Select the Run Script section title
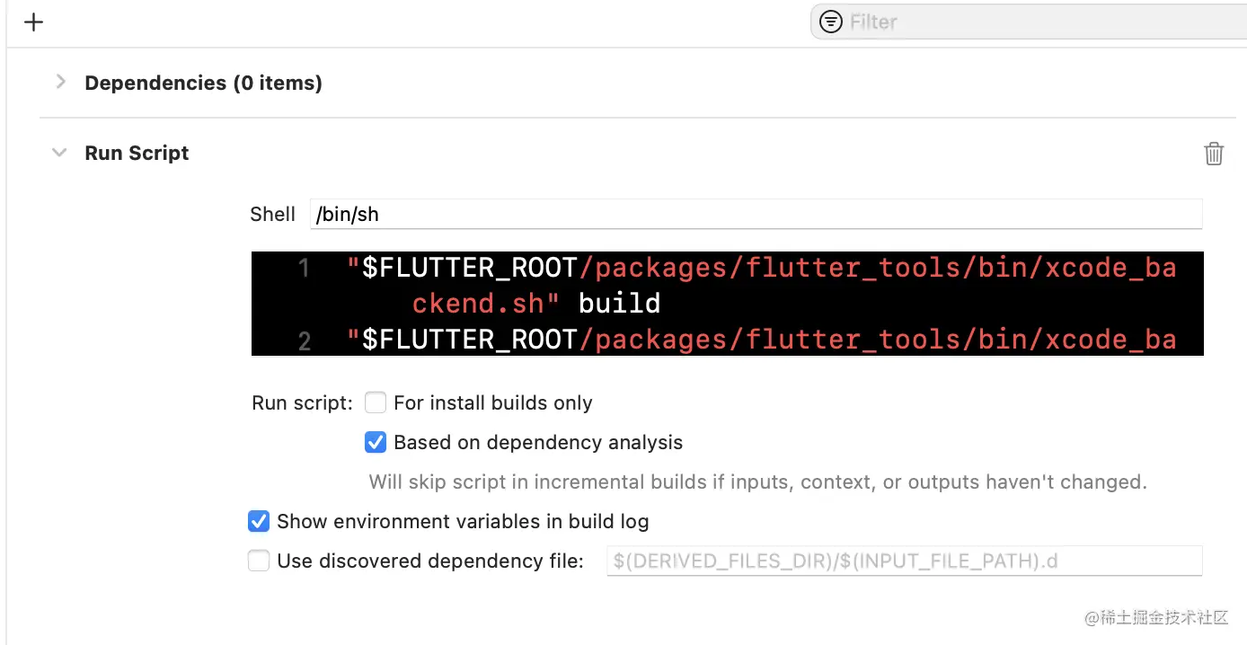The width and height of the screenshot is (1247, 645). [x=137, y=153]
